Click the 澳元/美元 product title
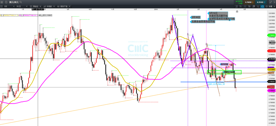The image size is (276, 126). (14, 2)
